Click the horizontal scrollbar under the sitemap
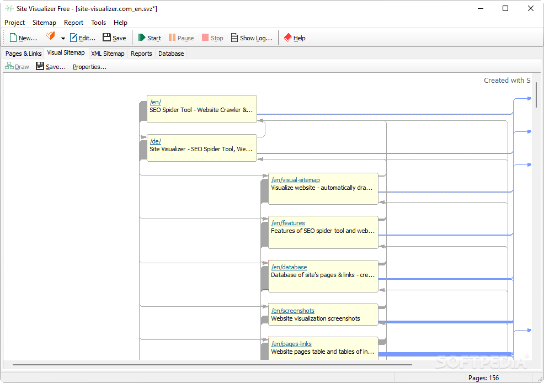Screen dimensions: 544x383 (212, 365)
